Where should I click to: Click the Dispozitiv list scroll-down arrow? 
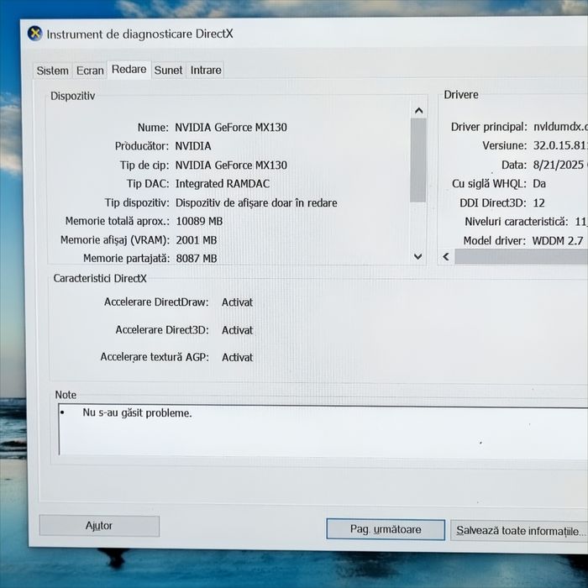(x=417, y=256)
